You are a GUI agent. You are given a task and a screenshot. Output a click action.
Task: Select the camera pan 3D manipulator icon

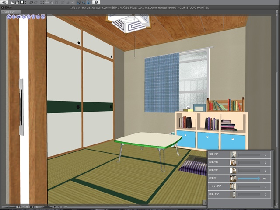(14, 17)
